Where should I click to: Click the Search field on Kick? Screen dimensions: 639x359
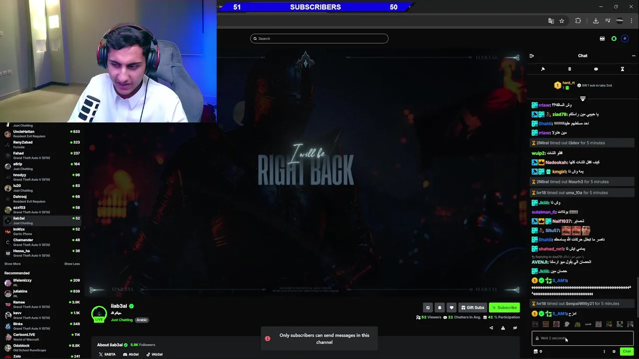pyautogui.click(x=319, y=38)
